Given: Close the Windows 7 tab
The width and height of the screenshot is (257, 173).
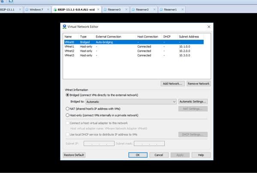Looking at the screenshot, I should pyautogui.click(x=48, y=9).
